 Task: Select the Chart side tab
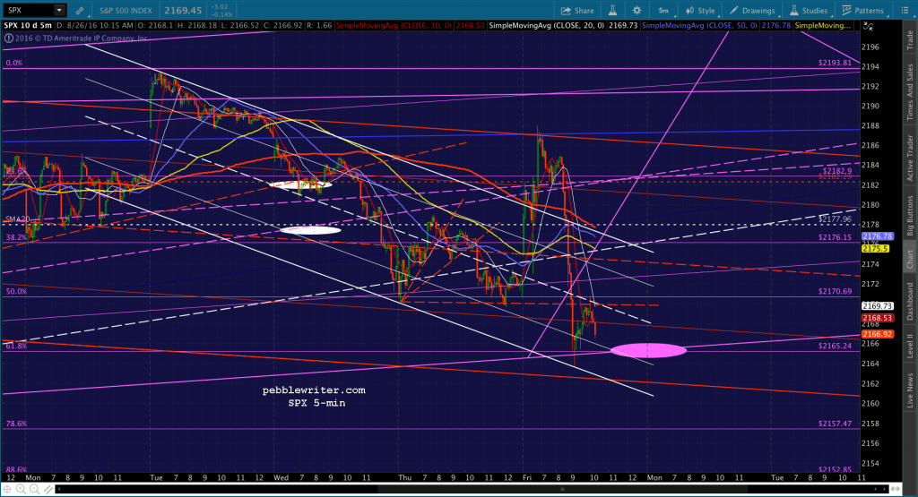point(910,259)
